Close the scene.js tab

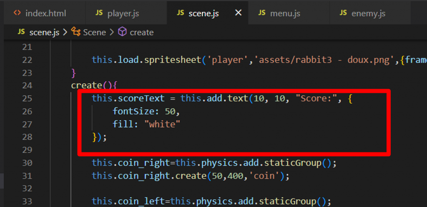(x=238, y=13)
